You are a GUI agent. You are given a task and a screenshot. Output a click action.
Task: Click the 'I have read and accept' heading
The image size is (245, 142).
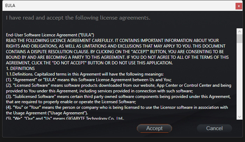78,18
